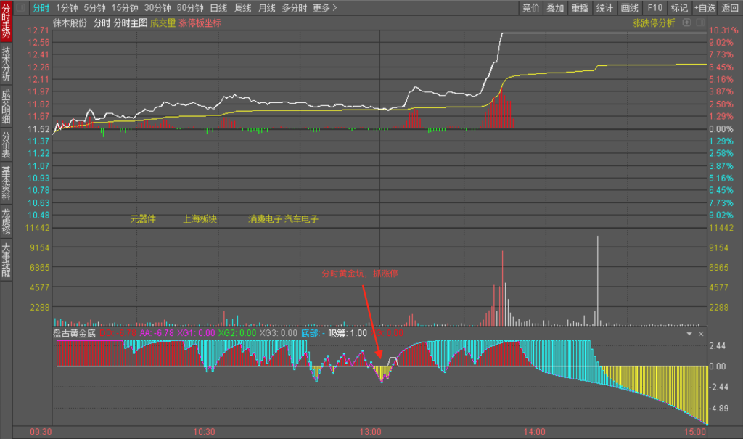Expand the 更多 period options
The width and height of the screenshot is (743, 439).
(325, 8)
